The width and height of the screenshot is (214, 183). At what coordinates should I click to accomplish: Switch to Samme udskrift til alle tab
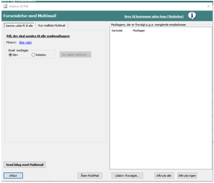(19, 26)
